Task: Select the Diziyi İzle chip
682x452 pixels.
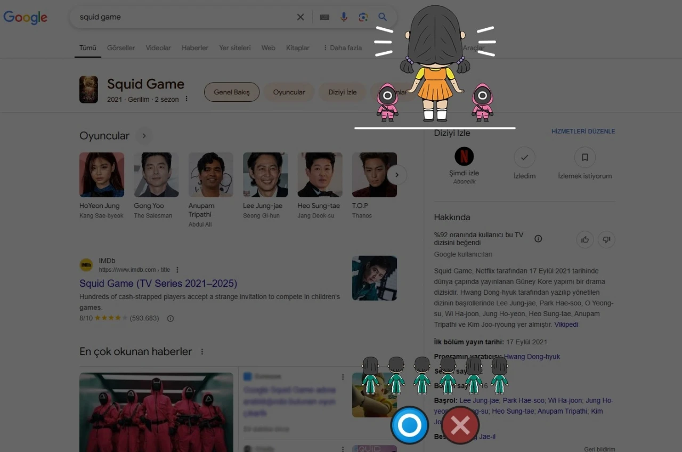Action: [x=343, y=92]
